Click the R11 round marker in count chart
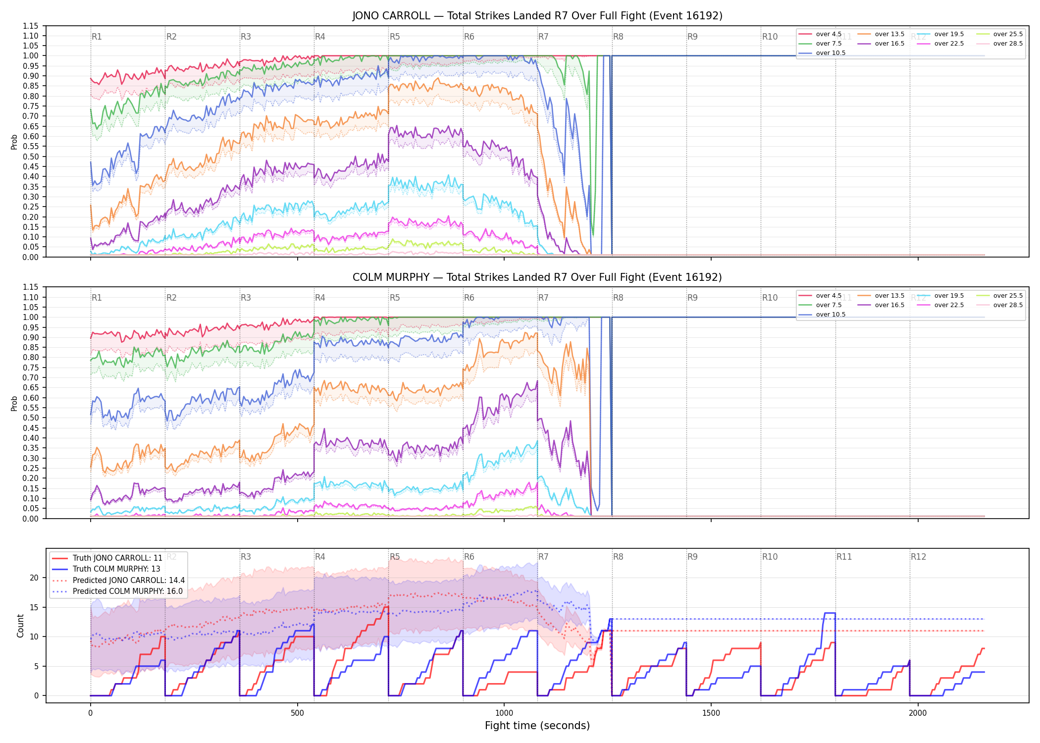 tap(844, 557)
